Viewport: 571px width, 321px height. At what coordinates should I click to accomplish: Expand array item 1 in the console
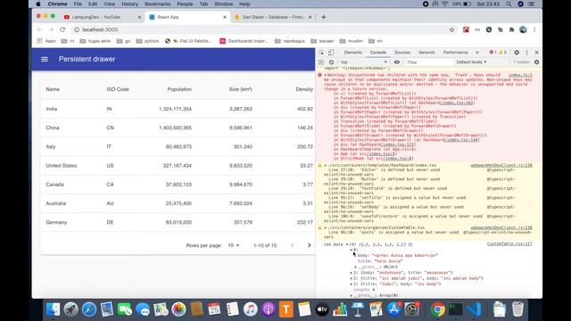tap(352, 273)
